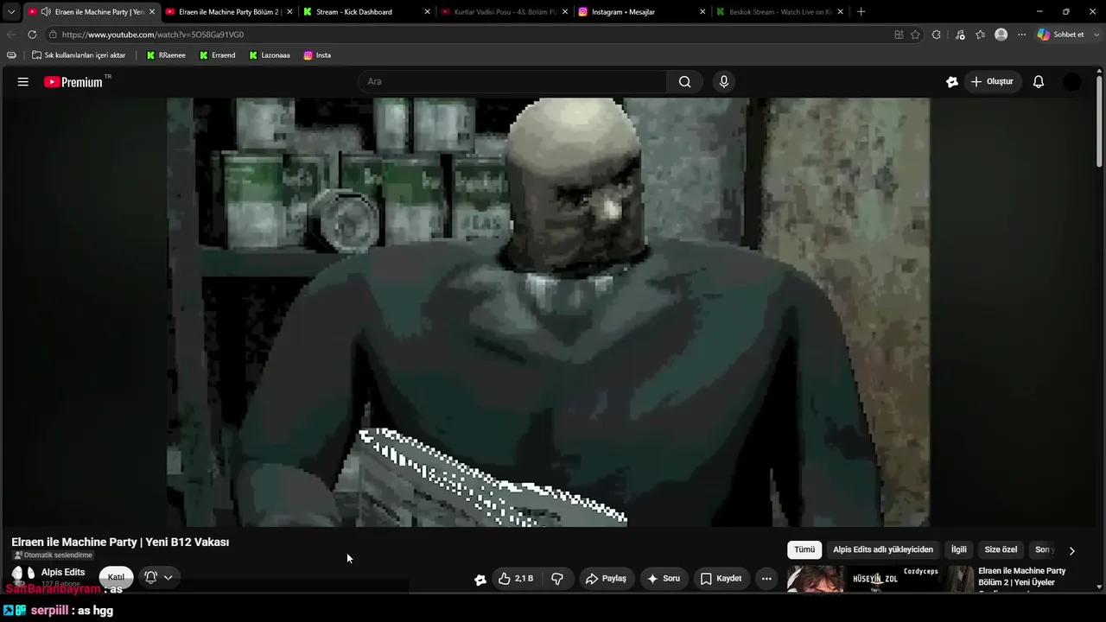Close the Instagram Mesajlar tab
The width and height of the screenshot is (1106, 622).
point(702,12)
